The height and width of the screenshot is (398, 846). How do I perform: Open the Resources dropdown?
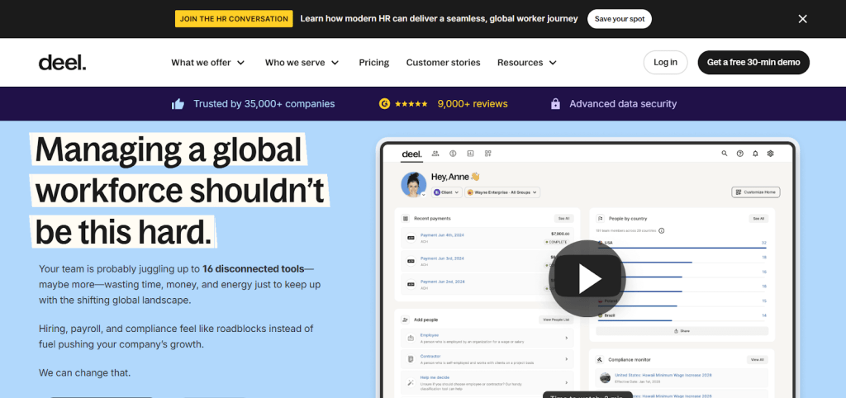pos(527,63)
